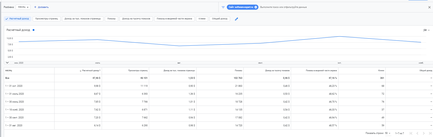Sort table by Клики column header

(x=381, y=70)
